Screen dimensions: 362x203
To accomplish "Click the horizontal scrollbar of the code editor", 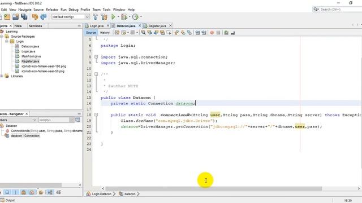I will (214, 188).
